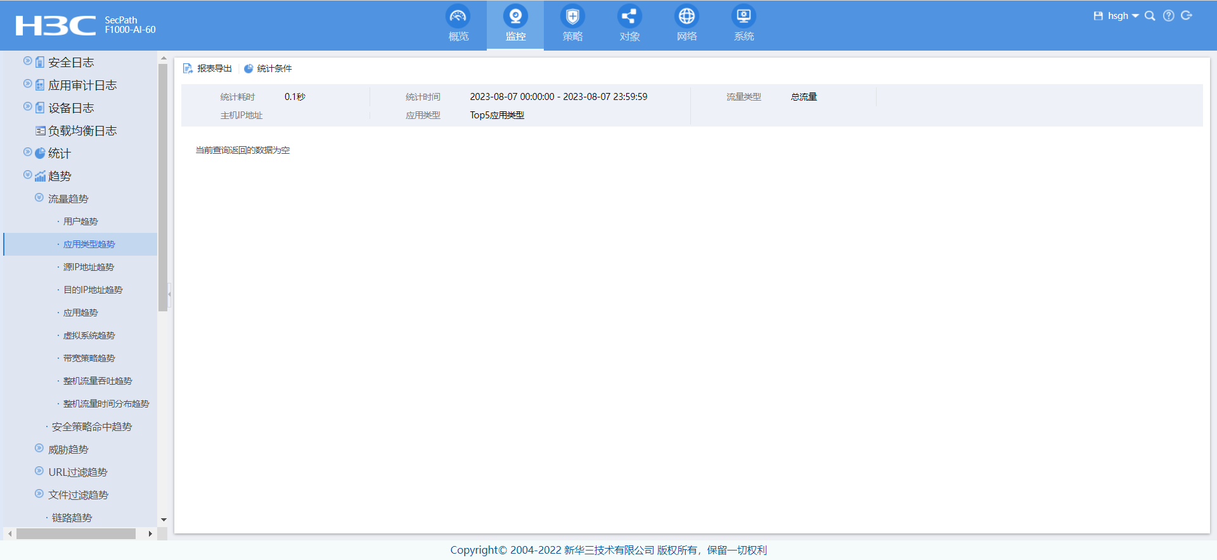Open the help question mark icon
Image resolution: width=1217 pixels, height=560 pixels.
[x=1169, y=16]
